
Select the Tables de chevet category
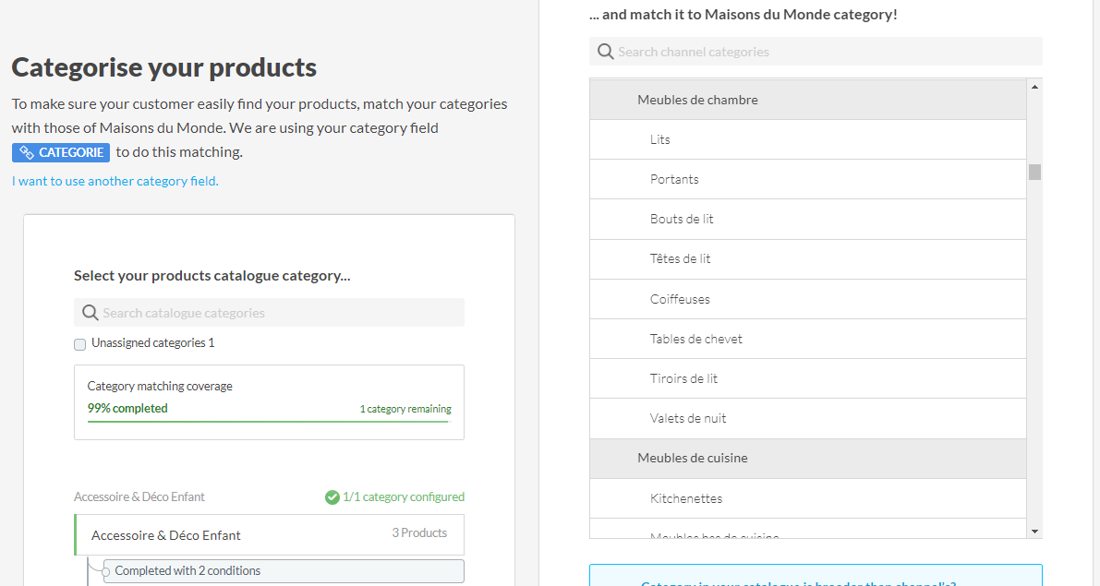[695, 340]
